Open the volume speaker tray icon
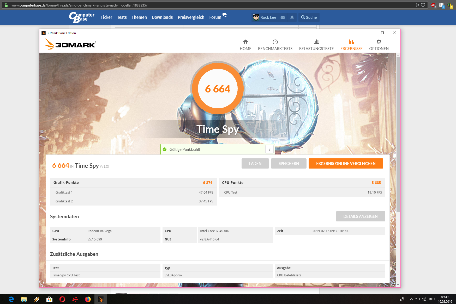The height and width of the screenshot is (304, 456). [424, 299]
